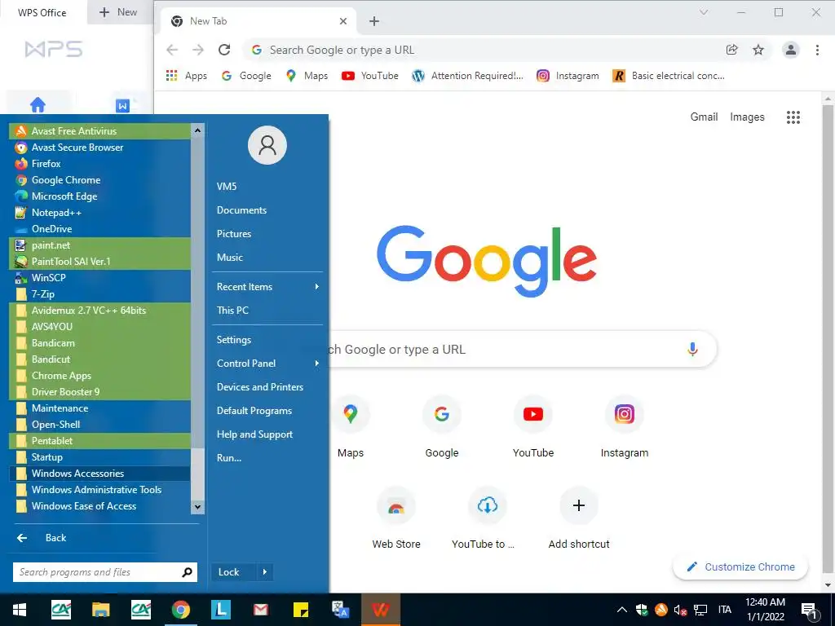Expand the Windows Accessories folder
This screenshot has width=835, height=626.
click(99, 474)
